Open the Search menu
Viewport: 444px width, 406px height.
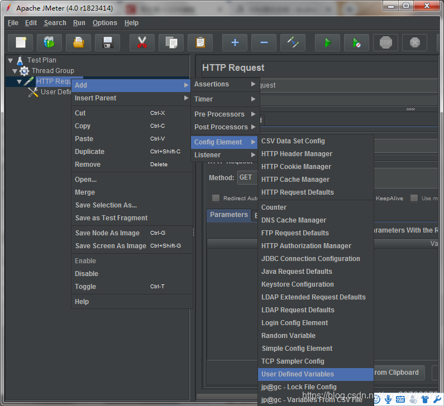click(55, 23)
